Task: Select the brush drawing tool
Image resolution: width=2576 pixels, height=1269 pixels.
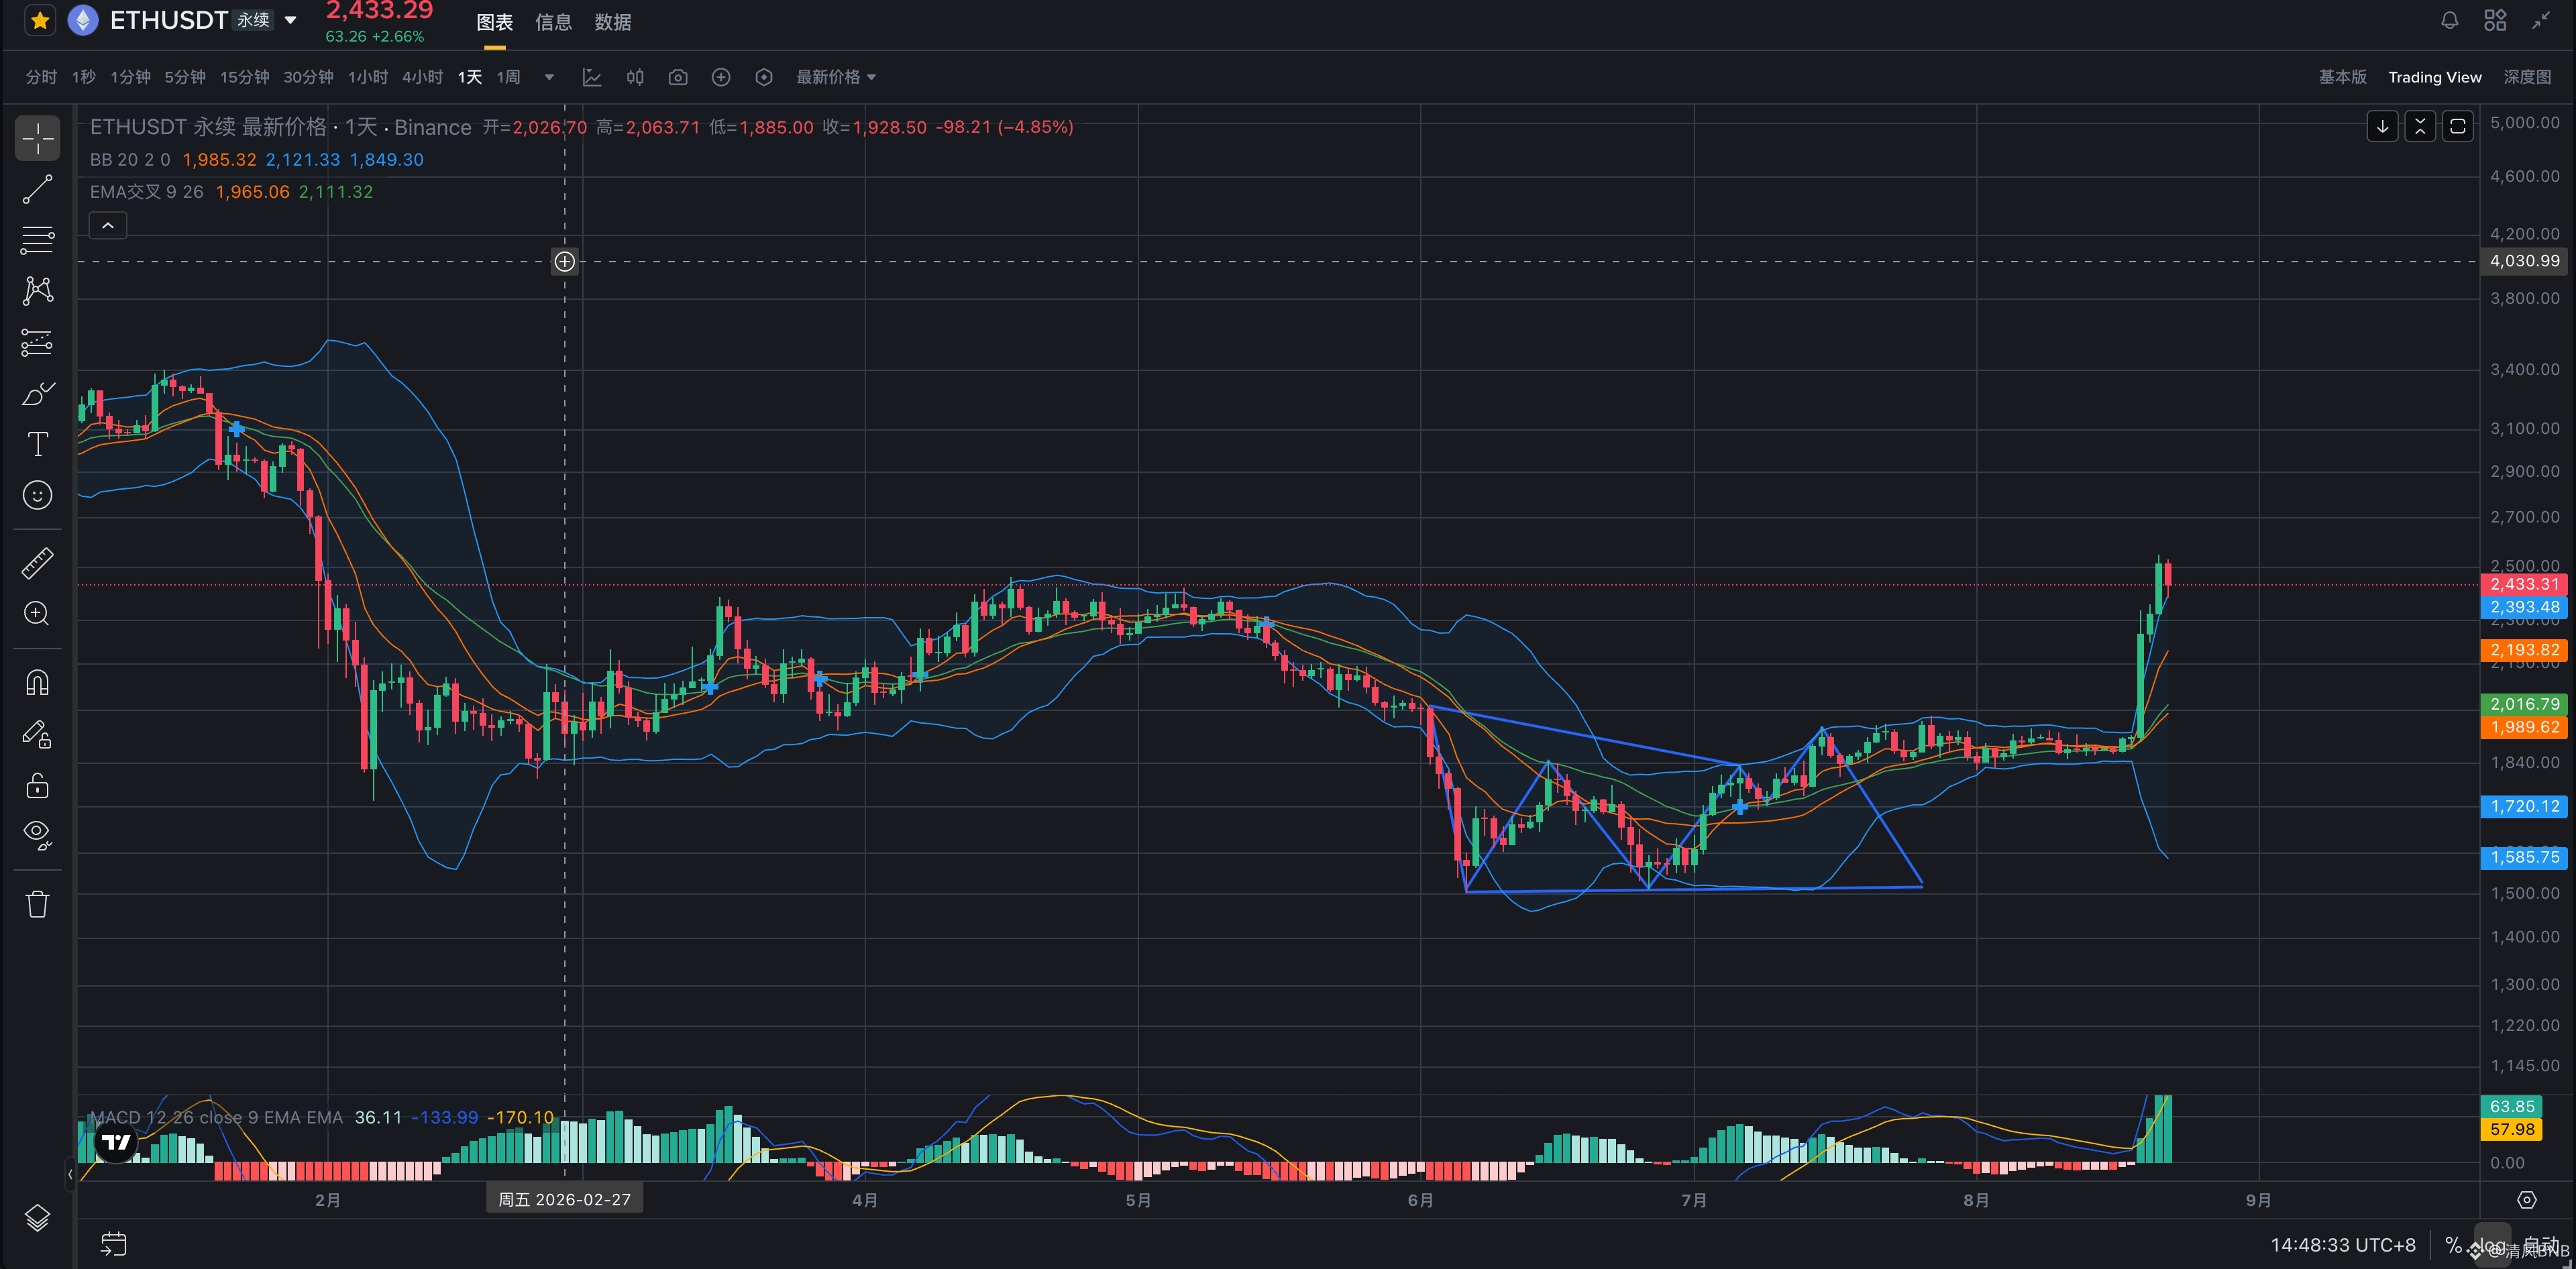Action: pos(37,393)
